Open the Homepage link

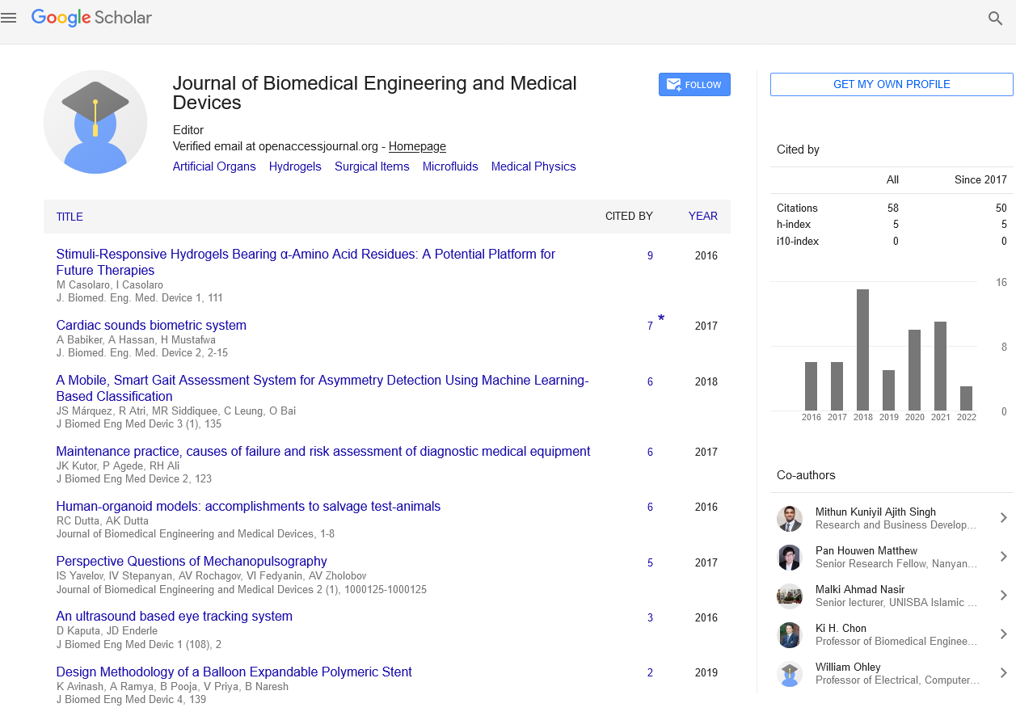click(417, 146)
